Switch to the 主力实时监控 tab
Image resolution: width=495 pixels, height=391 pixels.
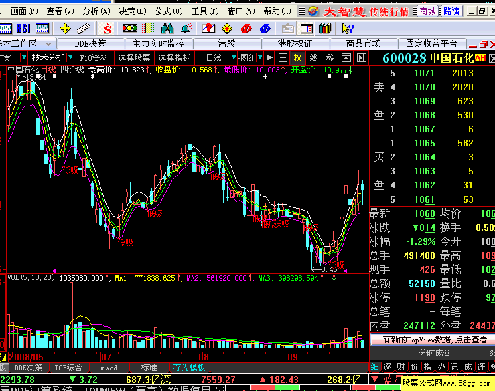pyautogui.click(x=159, y=44)
